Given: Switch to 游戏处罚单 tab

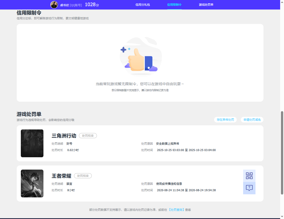Looking at the screenshot, I should click(206, 5).
